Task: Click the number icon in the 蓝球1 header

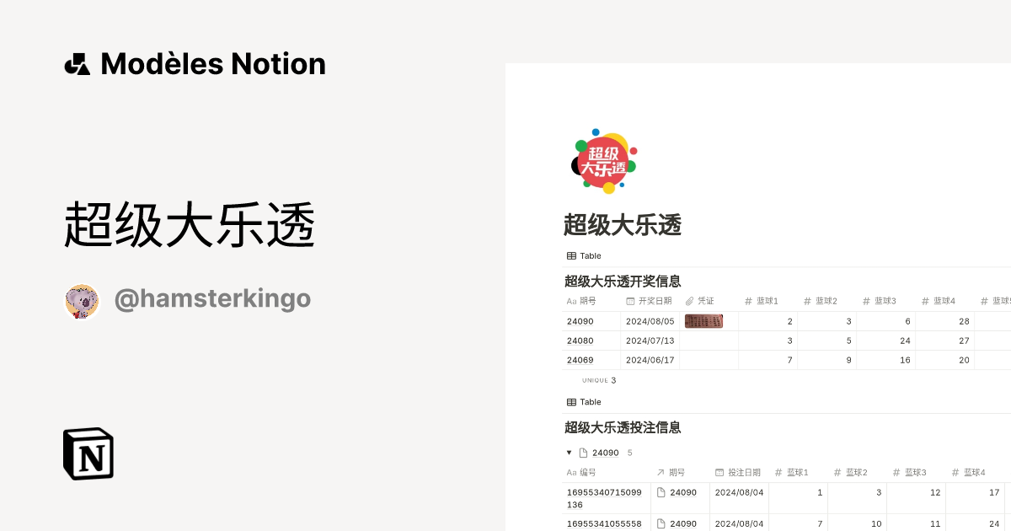Action: pos(748,300)
